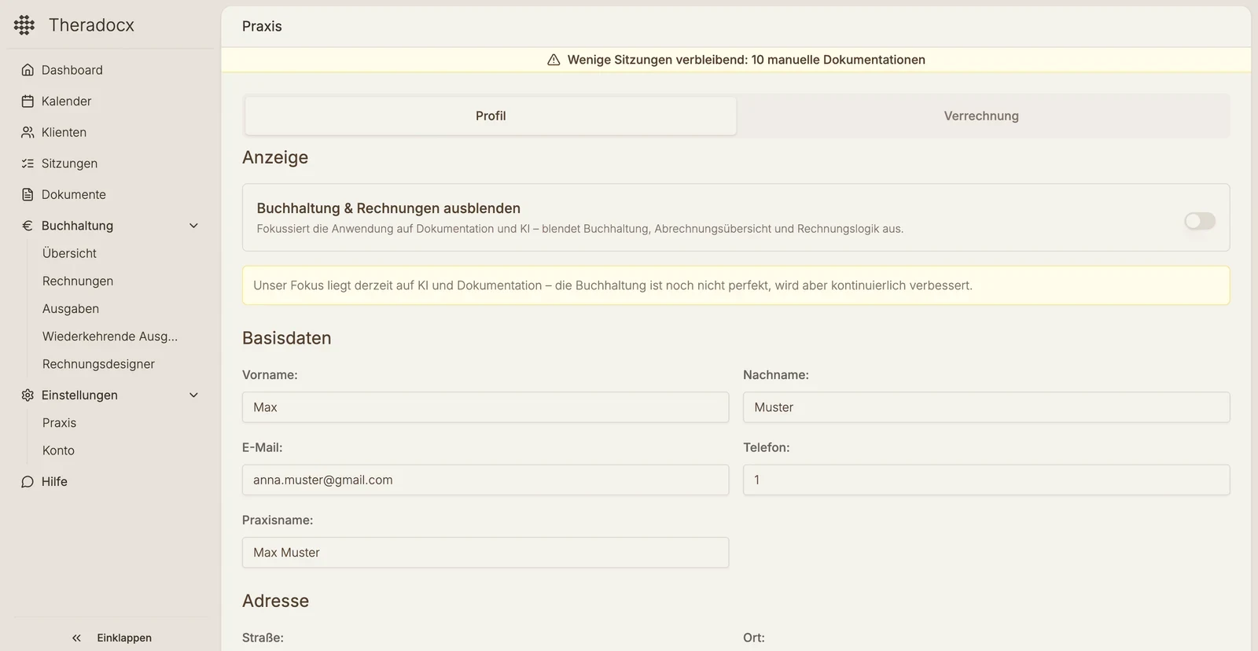Click the warning triangle icon in banner

click(554, 60)
